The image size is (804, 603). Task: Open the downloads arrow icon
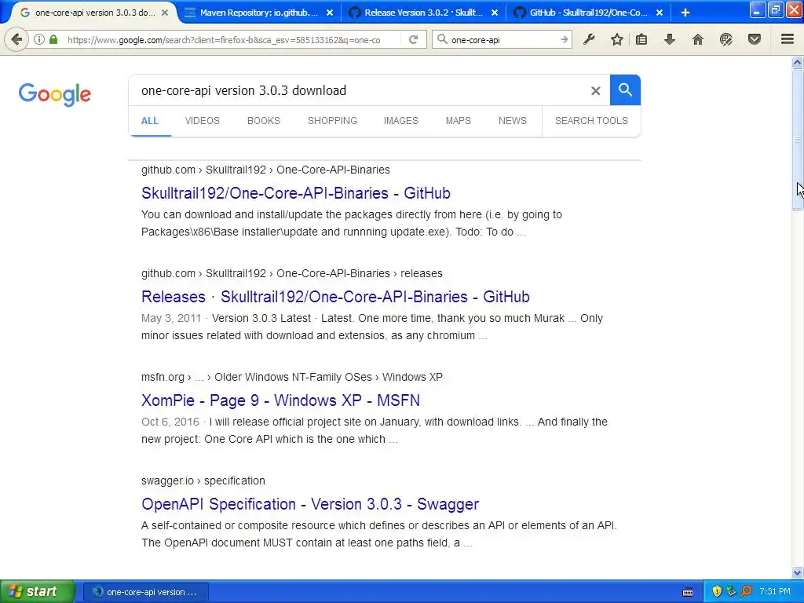coord(669,39)
